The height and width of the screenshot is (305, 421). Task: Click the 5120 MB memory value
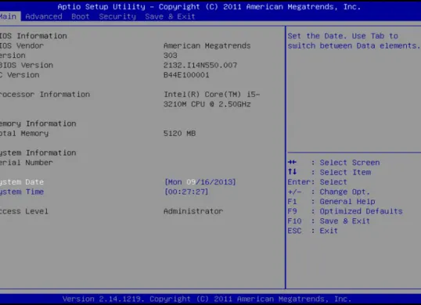pyautogui.click(x=179, y=133)
